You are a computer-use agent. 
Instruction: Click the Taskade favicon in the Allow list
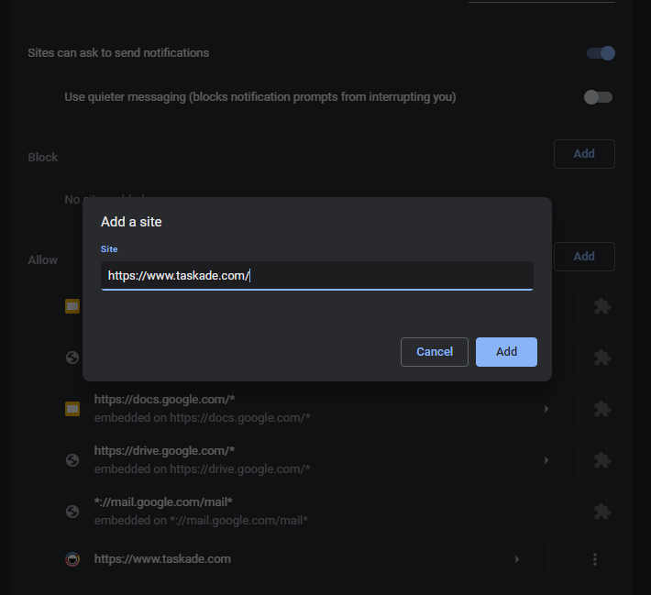pos(72,559)
